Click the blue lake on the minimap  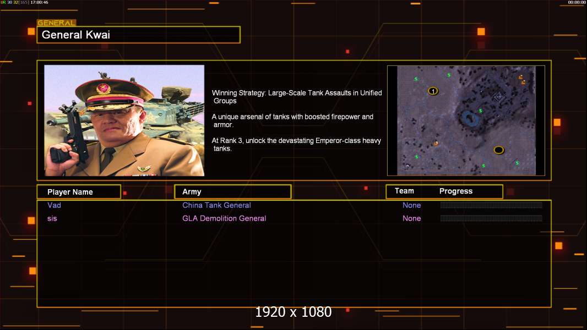471,119
